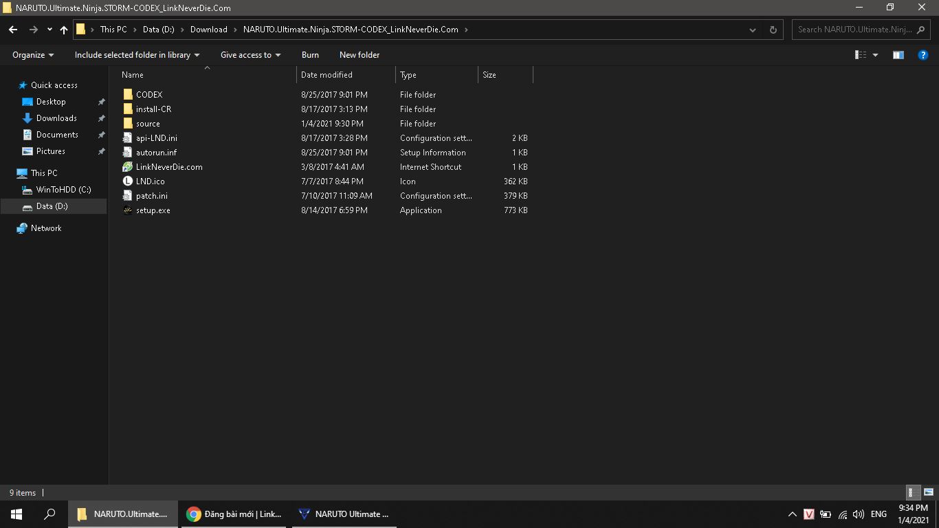Change your view icon in toolbar
This screenshot has height=528, width=939.
861,55
